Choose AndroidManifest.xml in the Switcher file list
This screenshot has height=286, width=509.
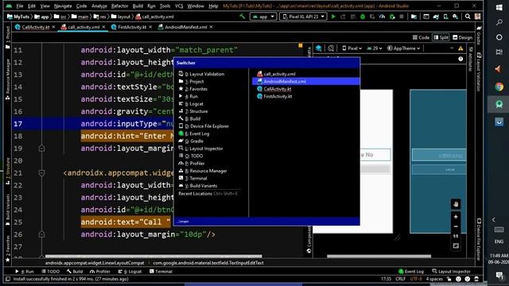coord(305,81)
